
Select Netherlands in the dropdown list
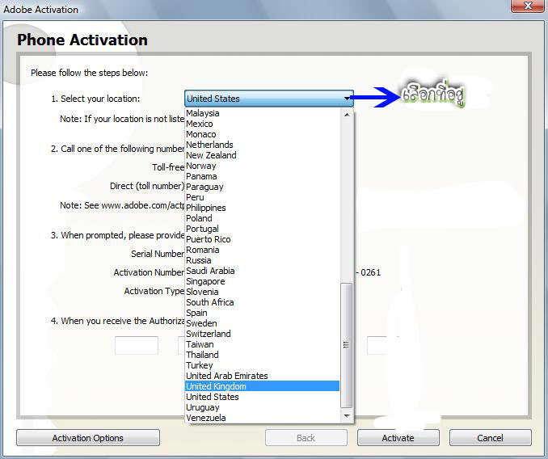tap(263, 145)
